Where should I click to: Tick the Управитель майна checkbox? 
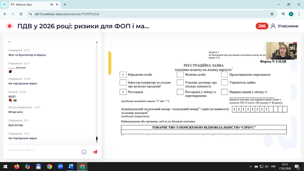224,83
